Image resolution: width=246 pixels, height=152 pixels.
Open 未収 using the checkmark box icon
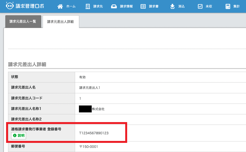(x=200, y=6)
